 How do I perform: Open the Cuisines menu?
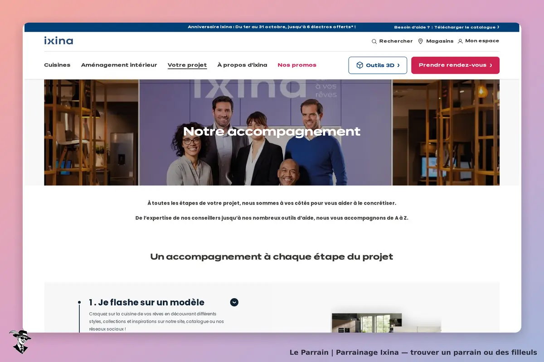pyautogui.click(x=57, y=65)
